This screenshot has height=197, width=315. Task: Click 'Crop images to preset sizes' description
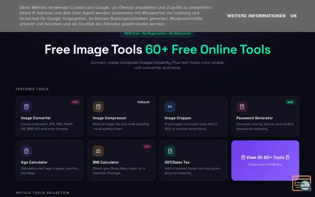pos(191,126)
